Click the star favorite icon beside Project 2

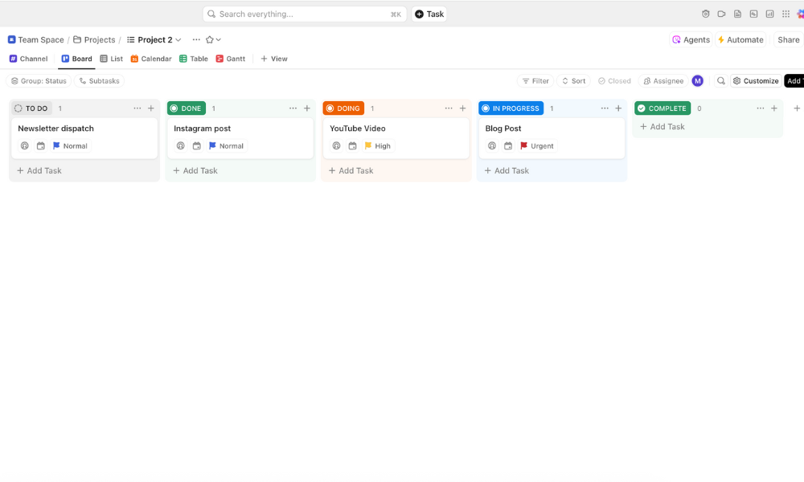coord(210,40)
